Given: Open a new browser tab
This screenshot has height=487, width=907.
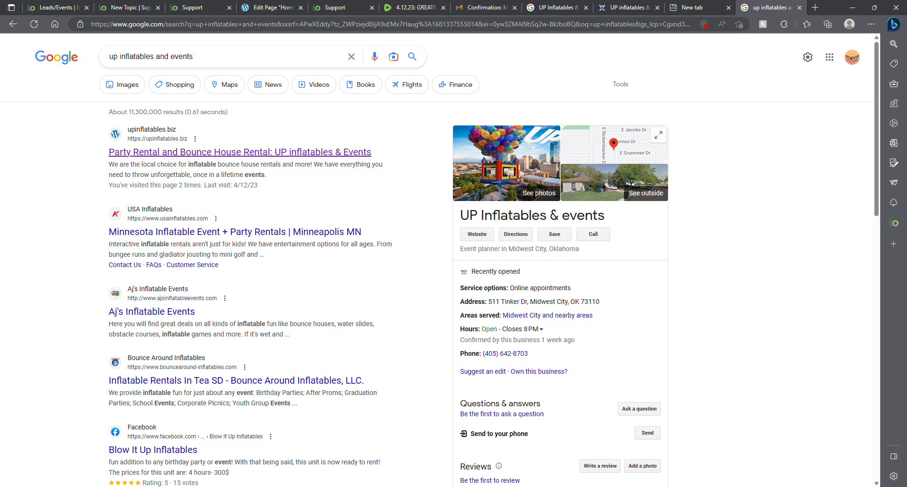Looking at the screenshot, I should click(815, 8).
